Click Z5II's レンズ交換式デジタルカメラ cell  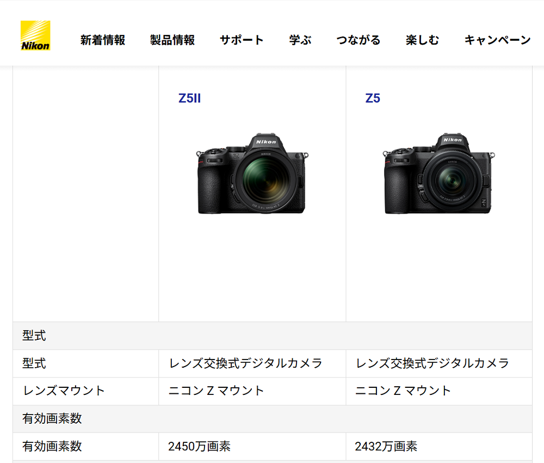pos(252,363)
